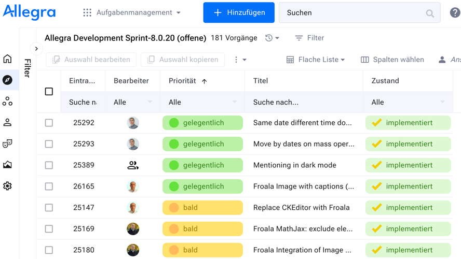Expand the collapsed Filter panel chevron
Image resolution: width=461 pixels, height=259 pixels.
36,49
